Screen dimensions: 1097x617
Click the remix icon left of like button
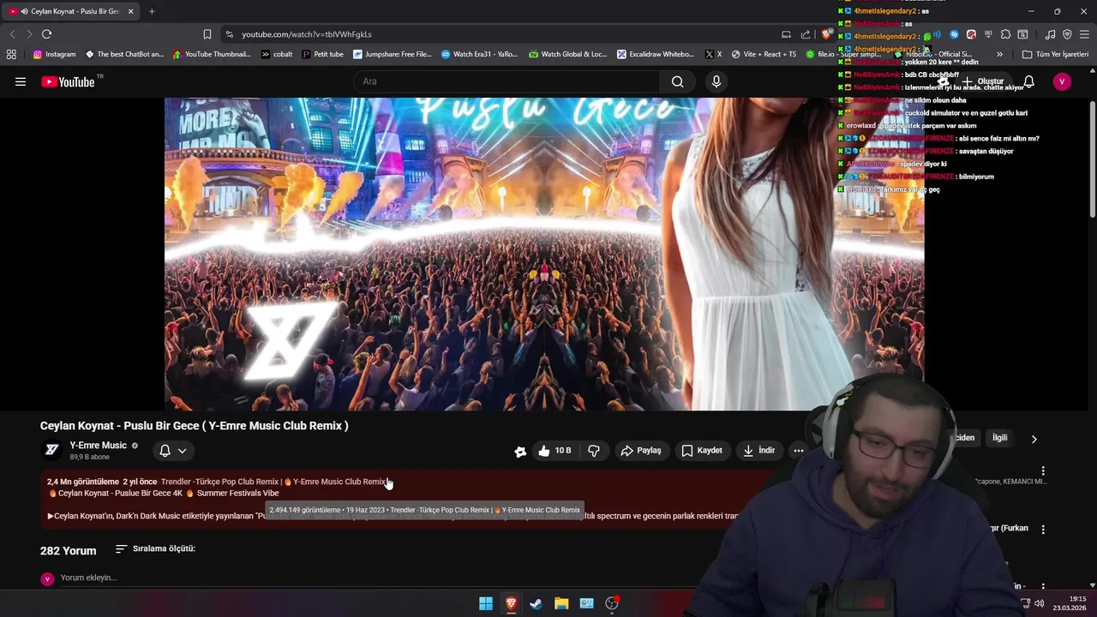coord(520,452)
